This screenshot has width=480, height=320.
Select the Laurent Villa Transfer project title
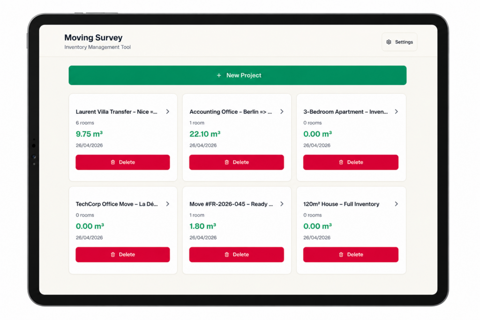click(x=116, y=112)
